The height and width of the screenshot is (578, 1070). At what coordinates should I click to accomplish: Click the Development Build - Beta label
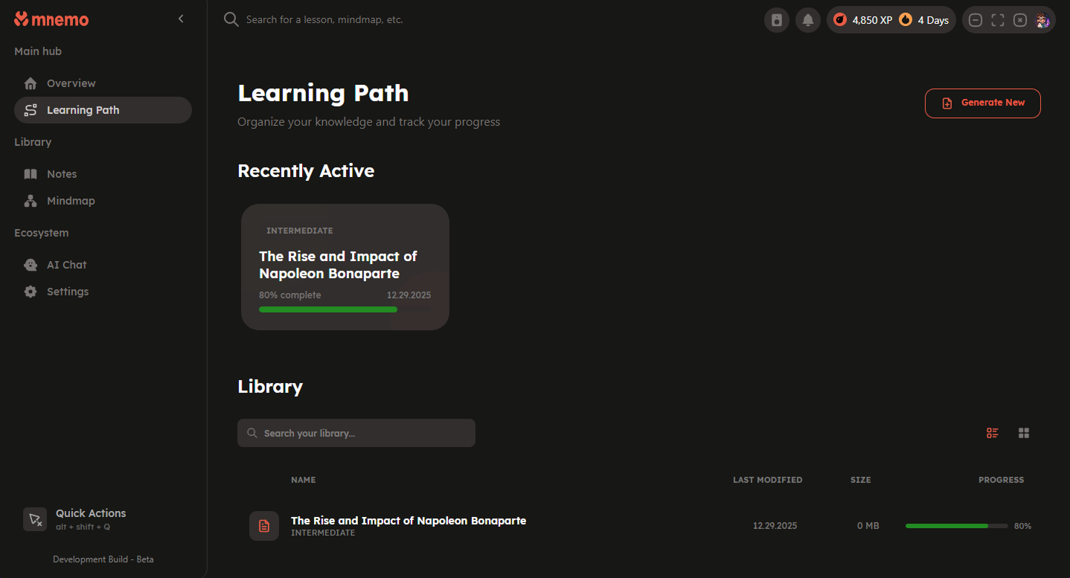tap(103, 559)
